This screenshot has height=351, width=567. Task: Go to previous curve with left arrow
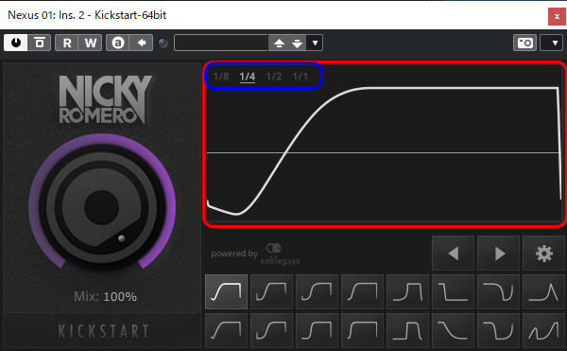(x=453, y=254)
